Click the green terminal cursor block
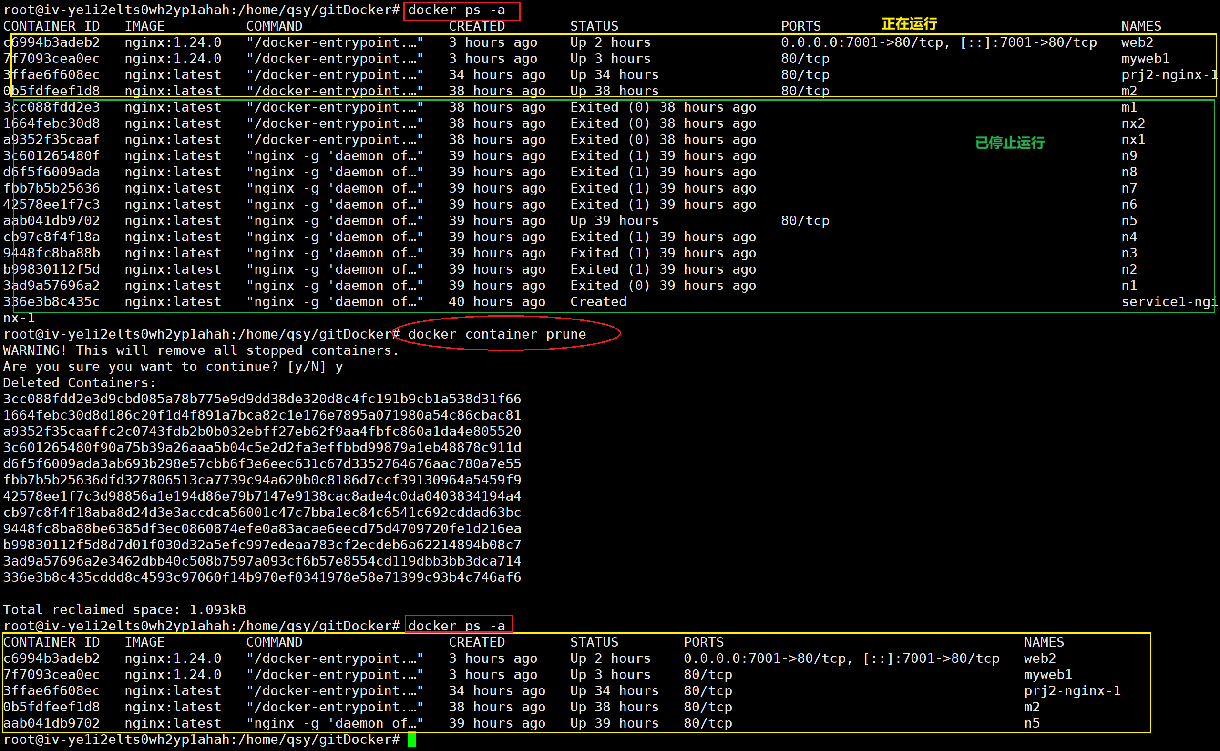The image size is (1220, 751). tap(411, 740)
